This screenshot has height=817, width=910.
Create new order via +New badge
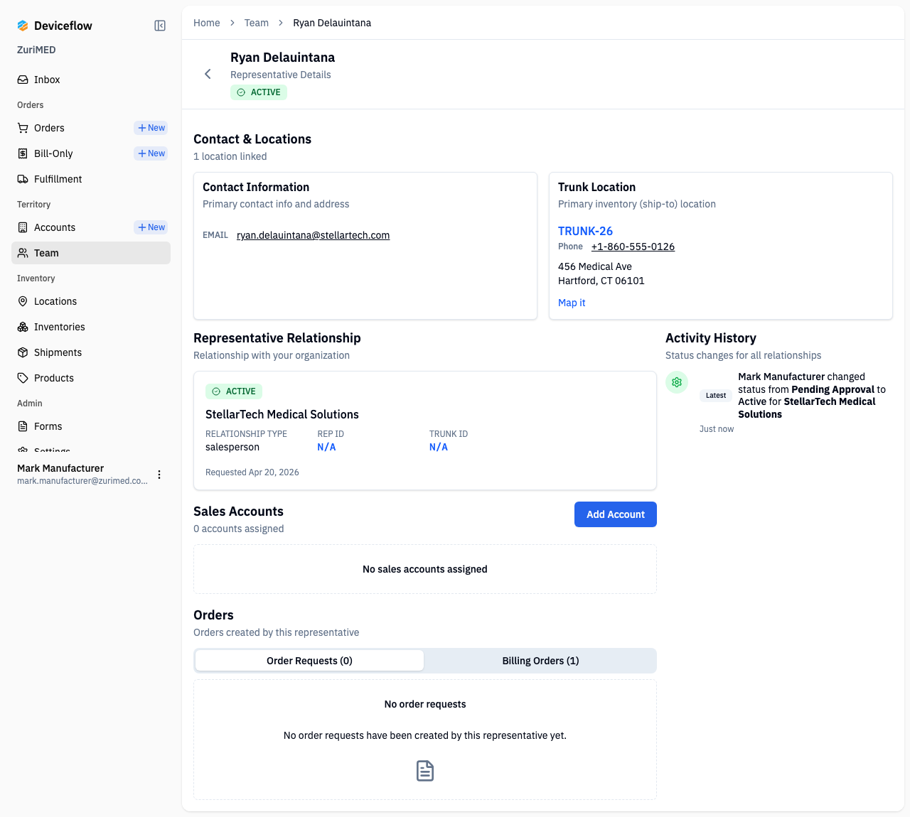click(x=151, y=128)
